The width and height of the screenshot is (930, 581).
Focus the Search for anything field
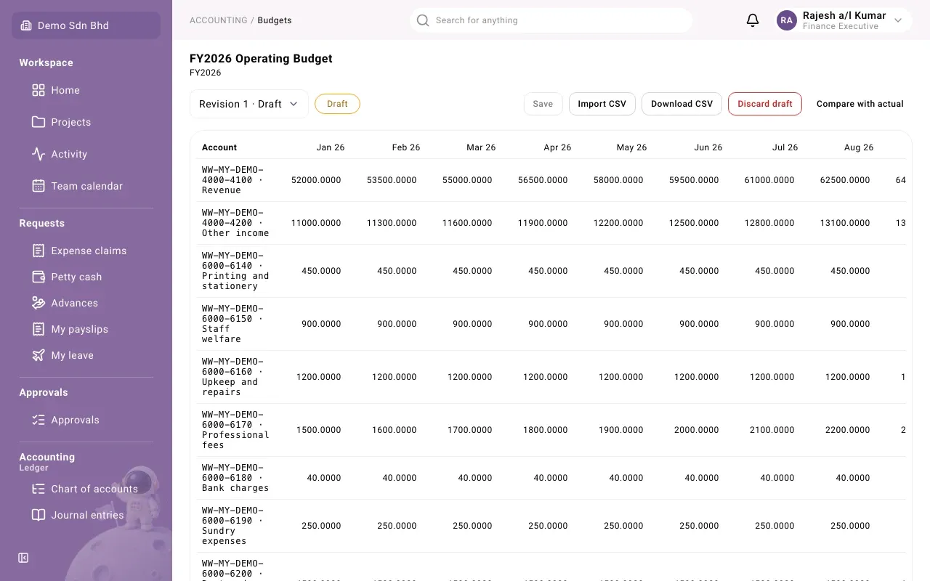tap(551, 20)
